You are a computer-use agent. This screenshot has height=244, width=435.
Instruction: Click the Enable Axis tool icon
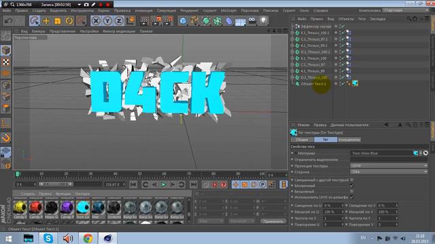pos(6,123)
